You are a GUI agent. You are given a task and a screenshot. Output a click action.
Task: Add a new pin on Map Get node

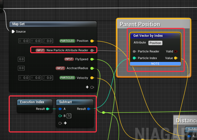[87, 87]
